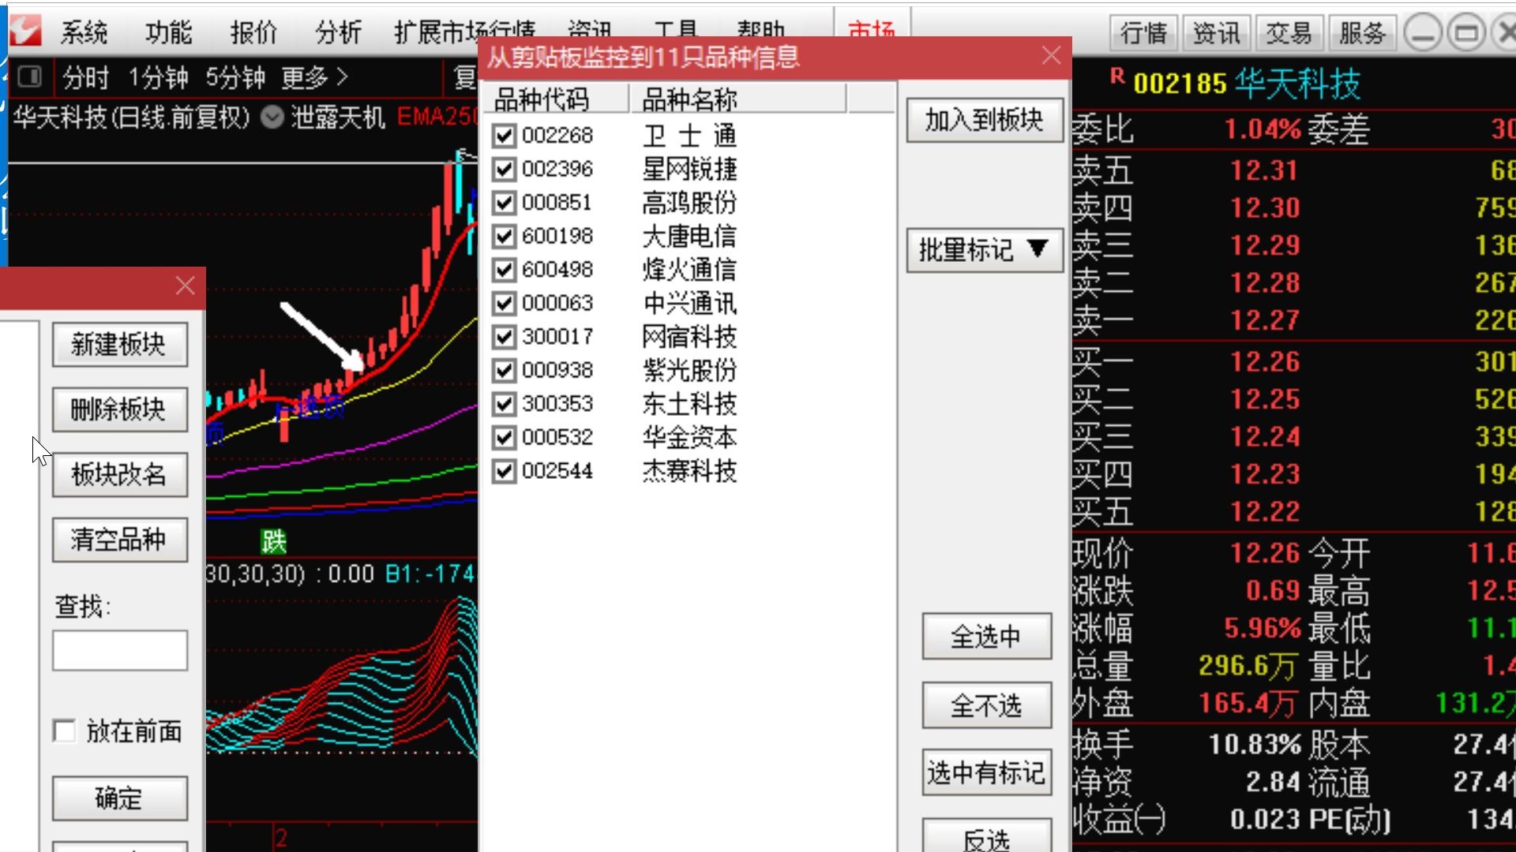Click the 卖五 price 12.31

click(1264, 170)
